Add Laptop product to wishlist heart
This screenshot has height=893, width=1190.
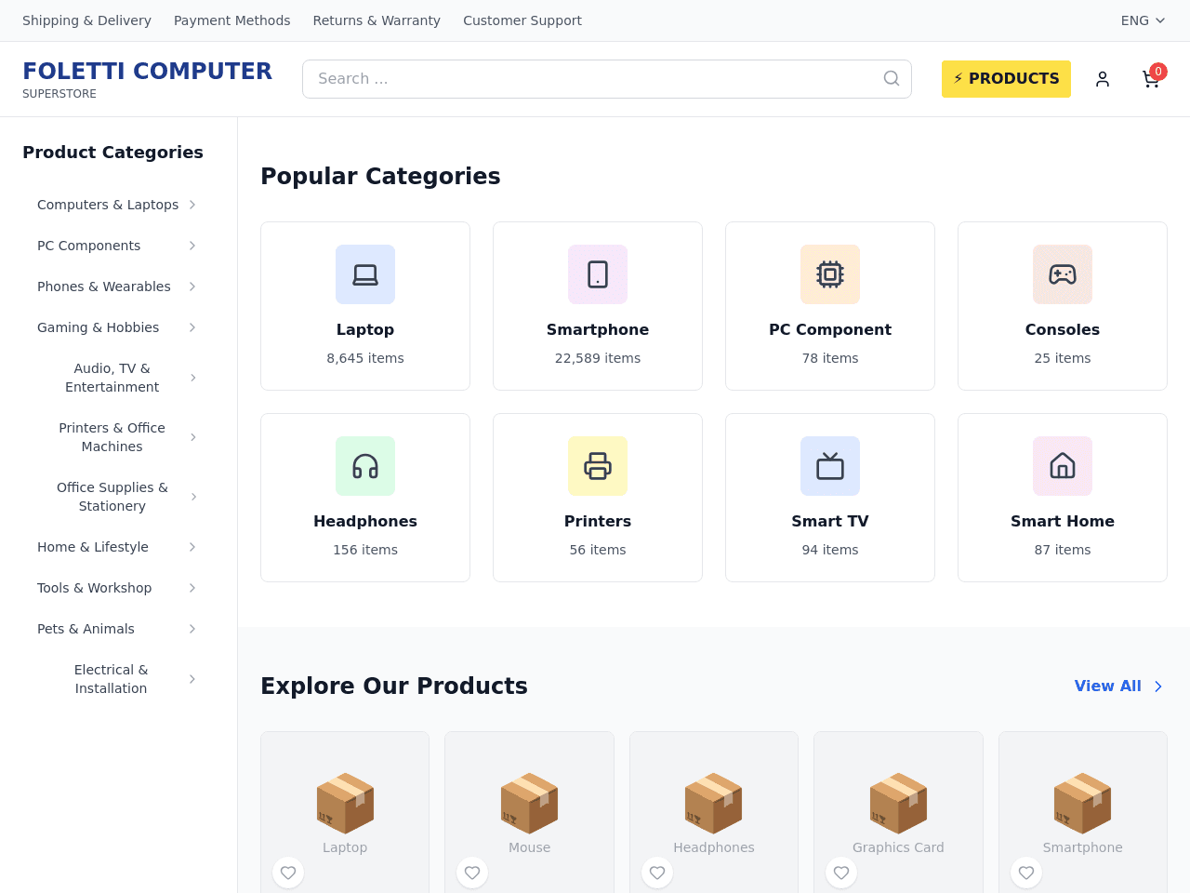(288, 873)
